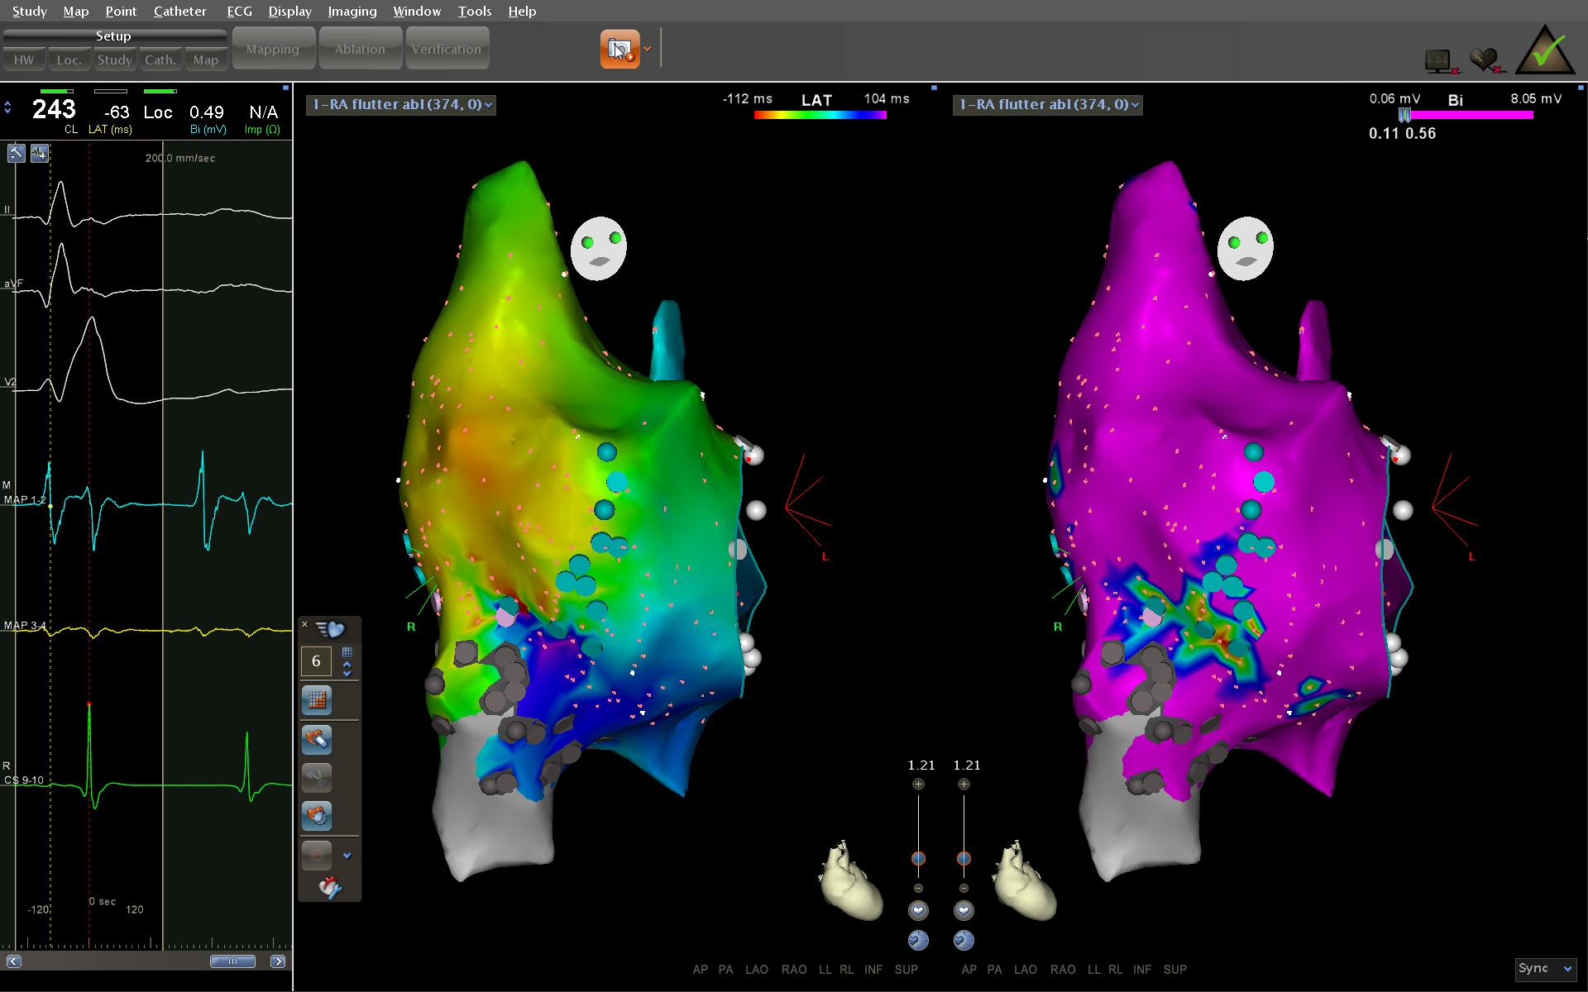1588x992 pixels.
Task: Select the LAO view for left map
Action: coord(756,969)
